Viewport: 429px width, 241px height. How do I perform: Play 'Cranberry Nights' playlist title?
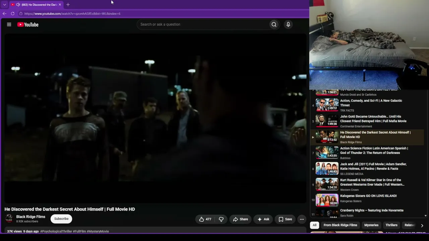coord(372,211)
